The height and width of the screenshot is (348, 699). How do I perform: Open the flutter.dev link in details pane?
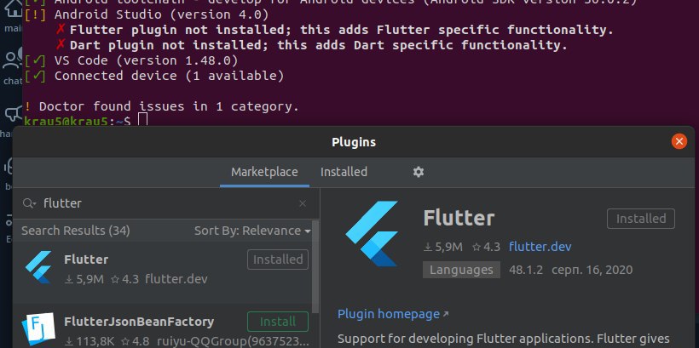(x=540, y=247)
